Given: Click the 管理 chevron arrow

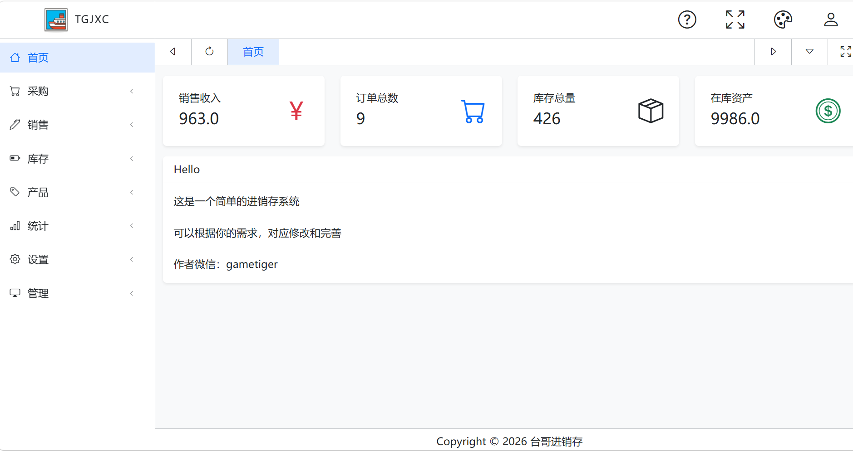Looking at the screenshot, I should 132,293.
